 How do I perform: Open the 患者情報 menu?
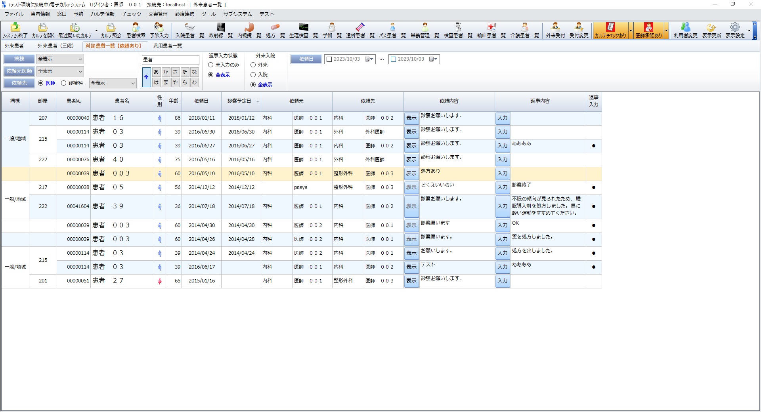(x=40, y=14)
